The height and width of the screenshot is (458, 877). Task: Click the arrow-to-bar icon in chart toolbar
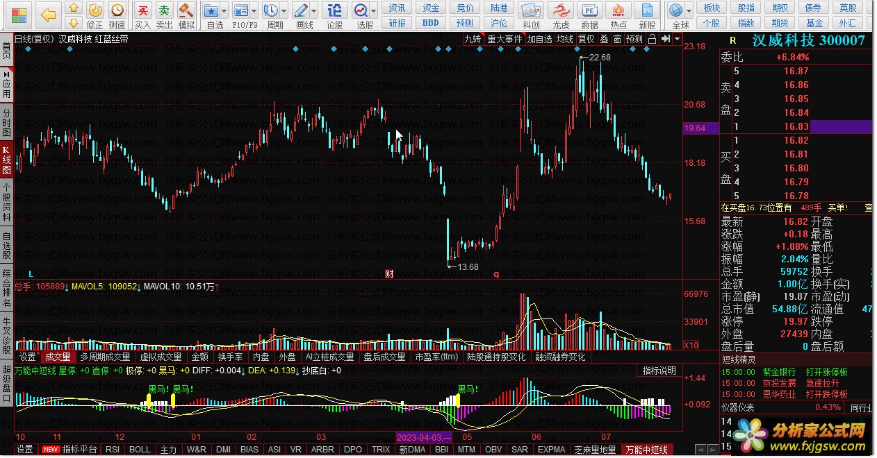[665, 39]
